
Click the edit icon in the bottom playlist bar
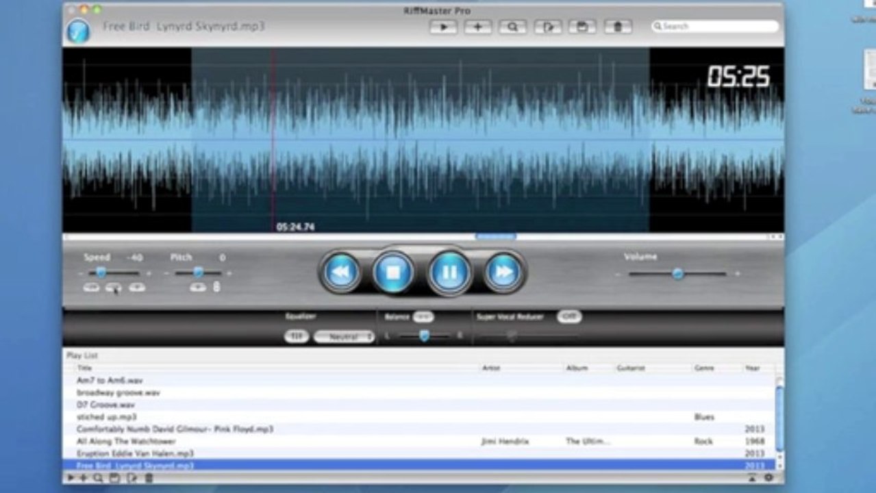[x=132, y=478]
